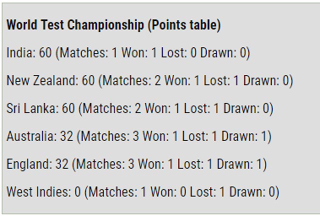The height and width of the screenshot is (216, 320).
Task: Click England team name
Action: pyautogui.click(x=28, y=163)
